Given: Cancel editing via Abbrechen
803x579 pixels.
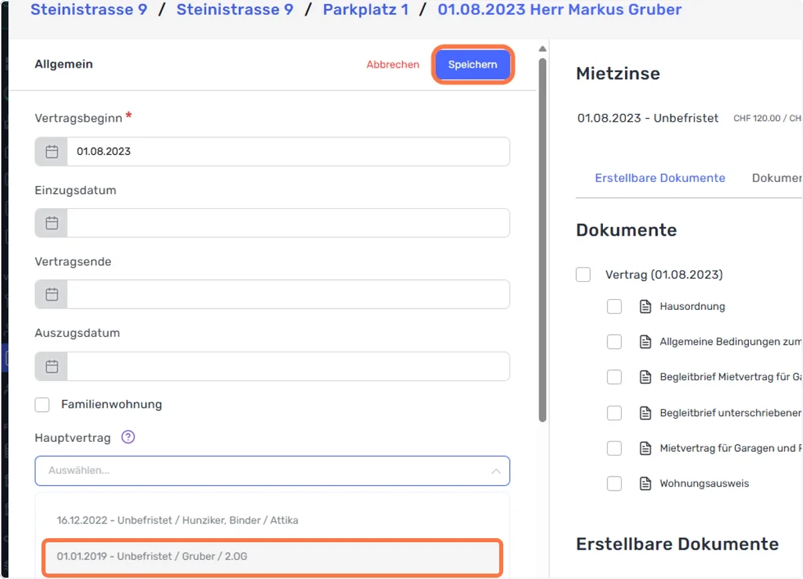Looking at the screenshot, I should point(393,65).
